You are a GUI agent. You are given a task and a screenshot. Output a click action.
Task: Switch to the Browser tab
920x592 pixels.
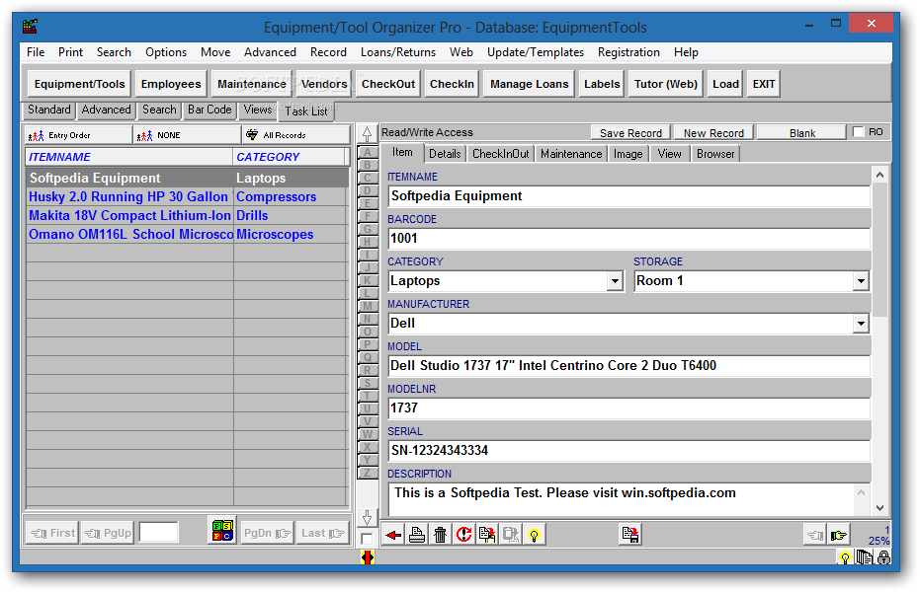pos(715,154)
